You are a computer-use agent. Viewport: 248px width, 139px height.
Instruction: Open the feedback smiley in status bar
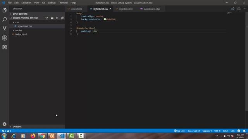click(x=239, y=131)
